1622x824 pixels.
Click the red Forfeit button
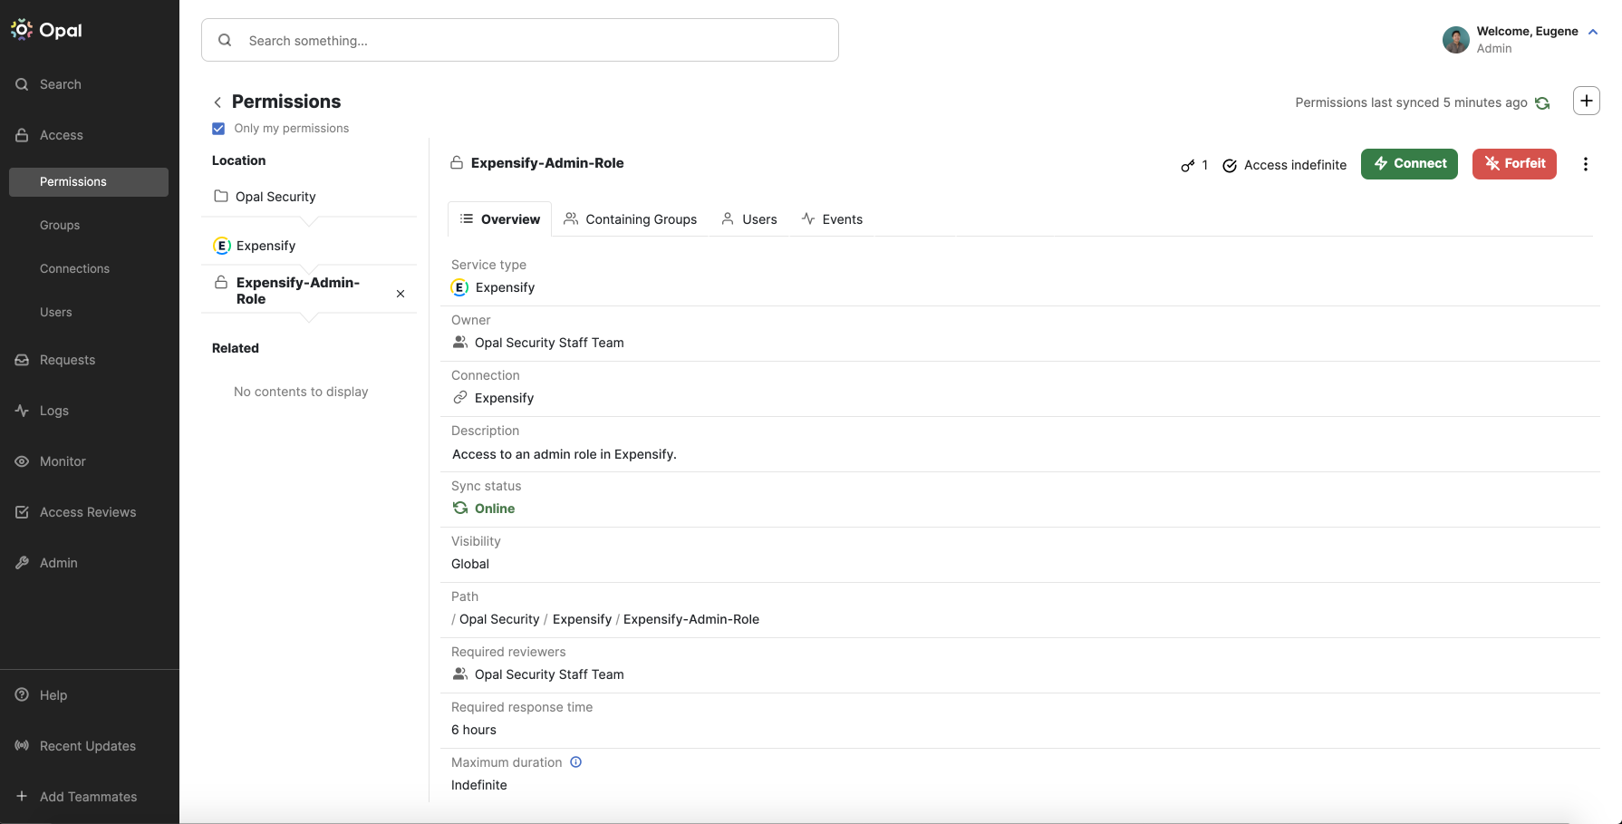pos(1515,164)
